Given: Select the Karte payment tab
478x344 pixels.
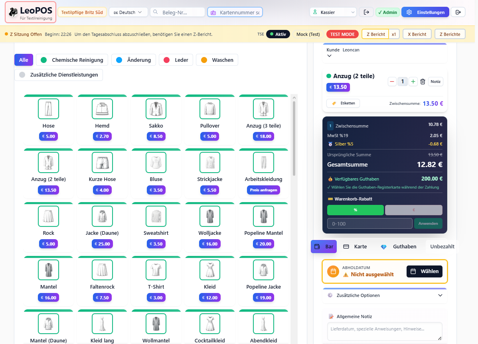Looking at the screenshot, I should click(355, 247).
